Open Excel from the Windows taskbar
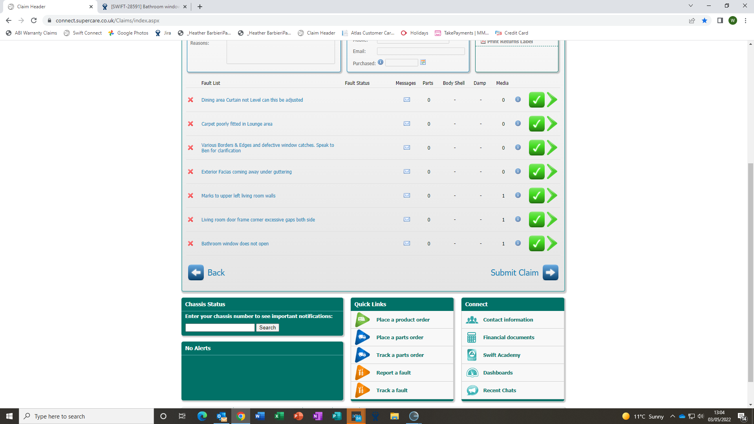This screenshot has height=424, width=754. [279, 416]
